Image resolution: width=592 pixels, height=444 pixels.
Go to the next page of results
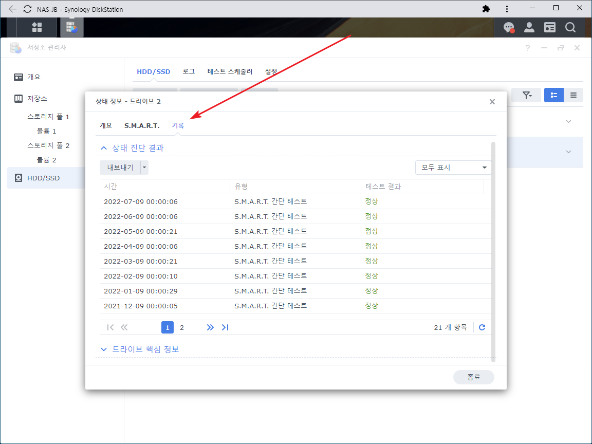coord(210,327)
